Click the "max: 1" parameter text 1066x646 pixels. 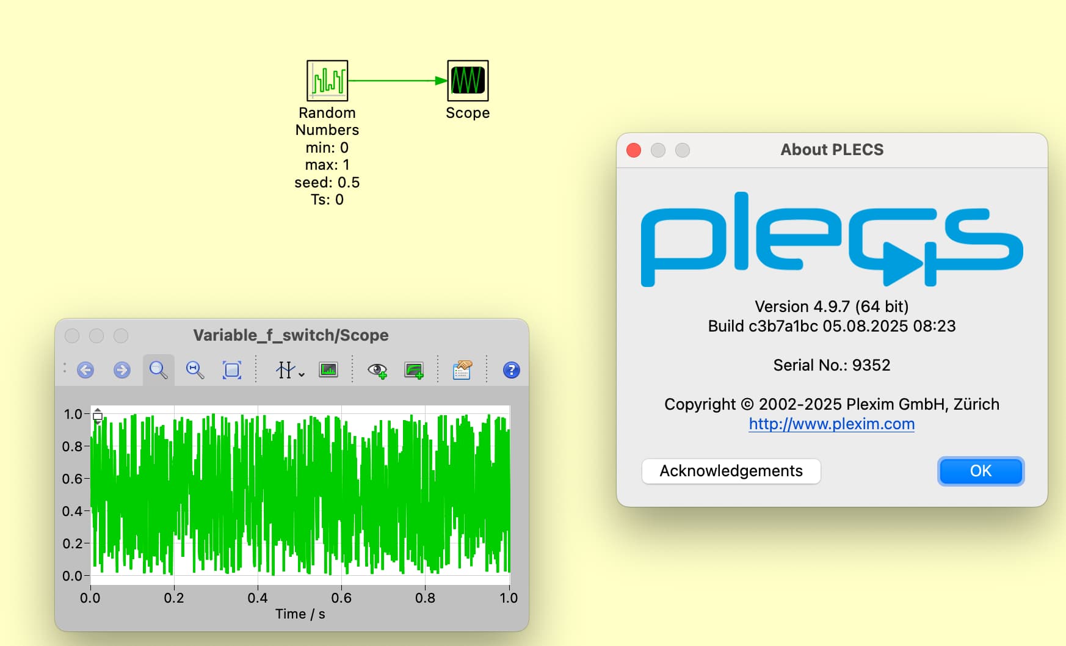click(x=327, y=165)
